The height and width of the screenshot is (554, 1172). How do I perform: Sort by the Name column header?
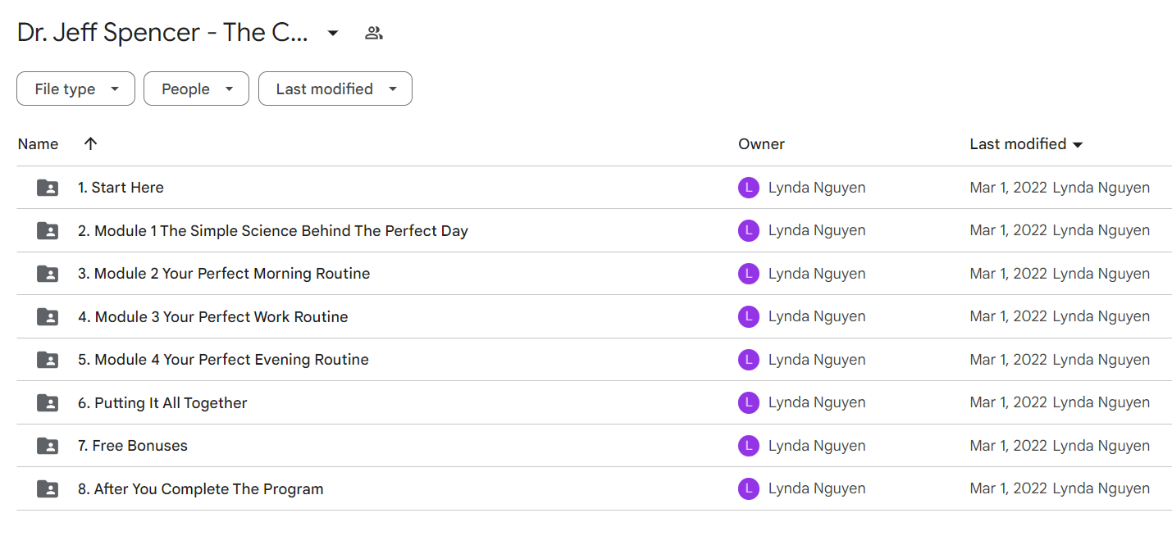(38, 144)
